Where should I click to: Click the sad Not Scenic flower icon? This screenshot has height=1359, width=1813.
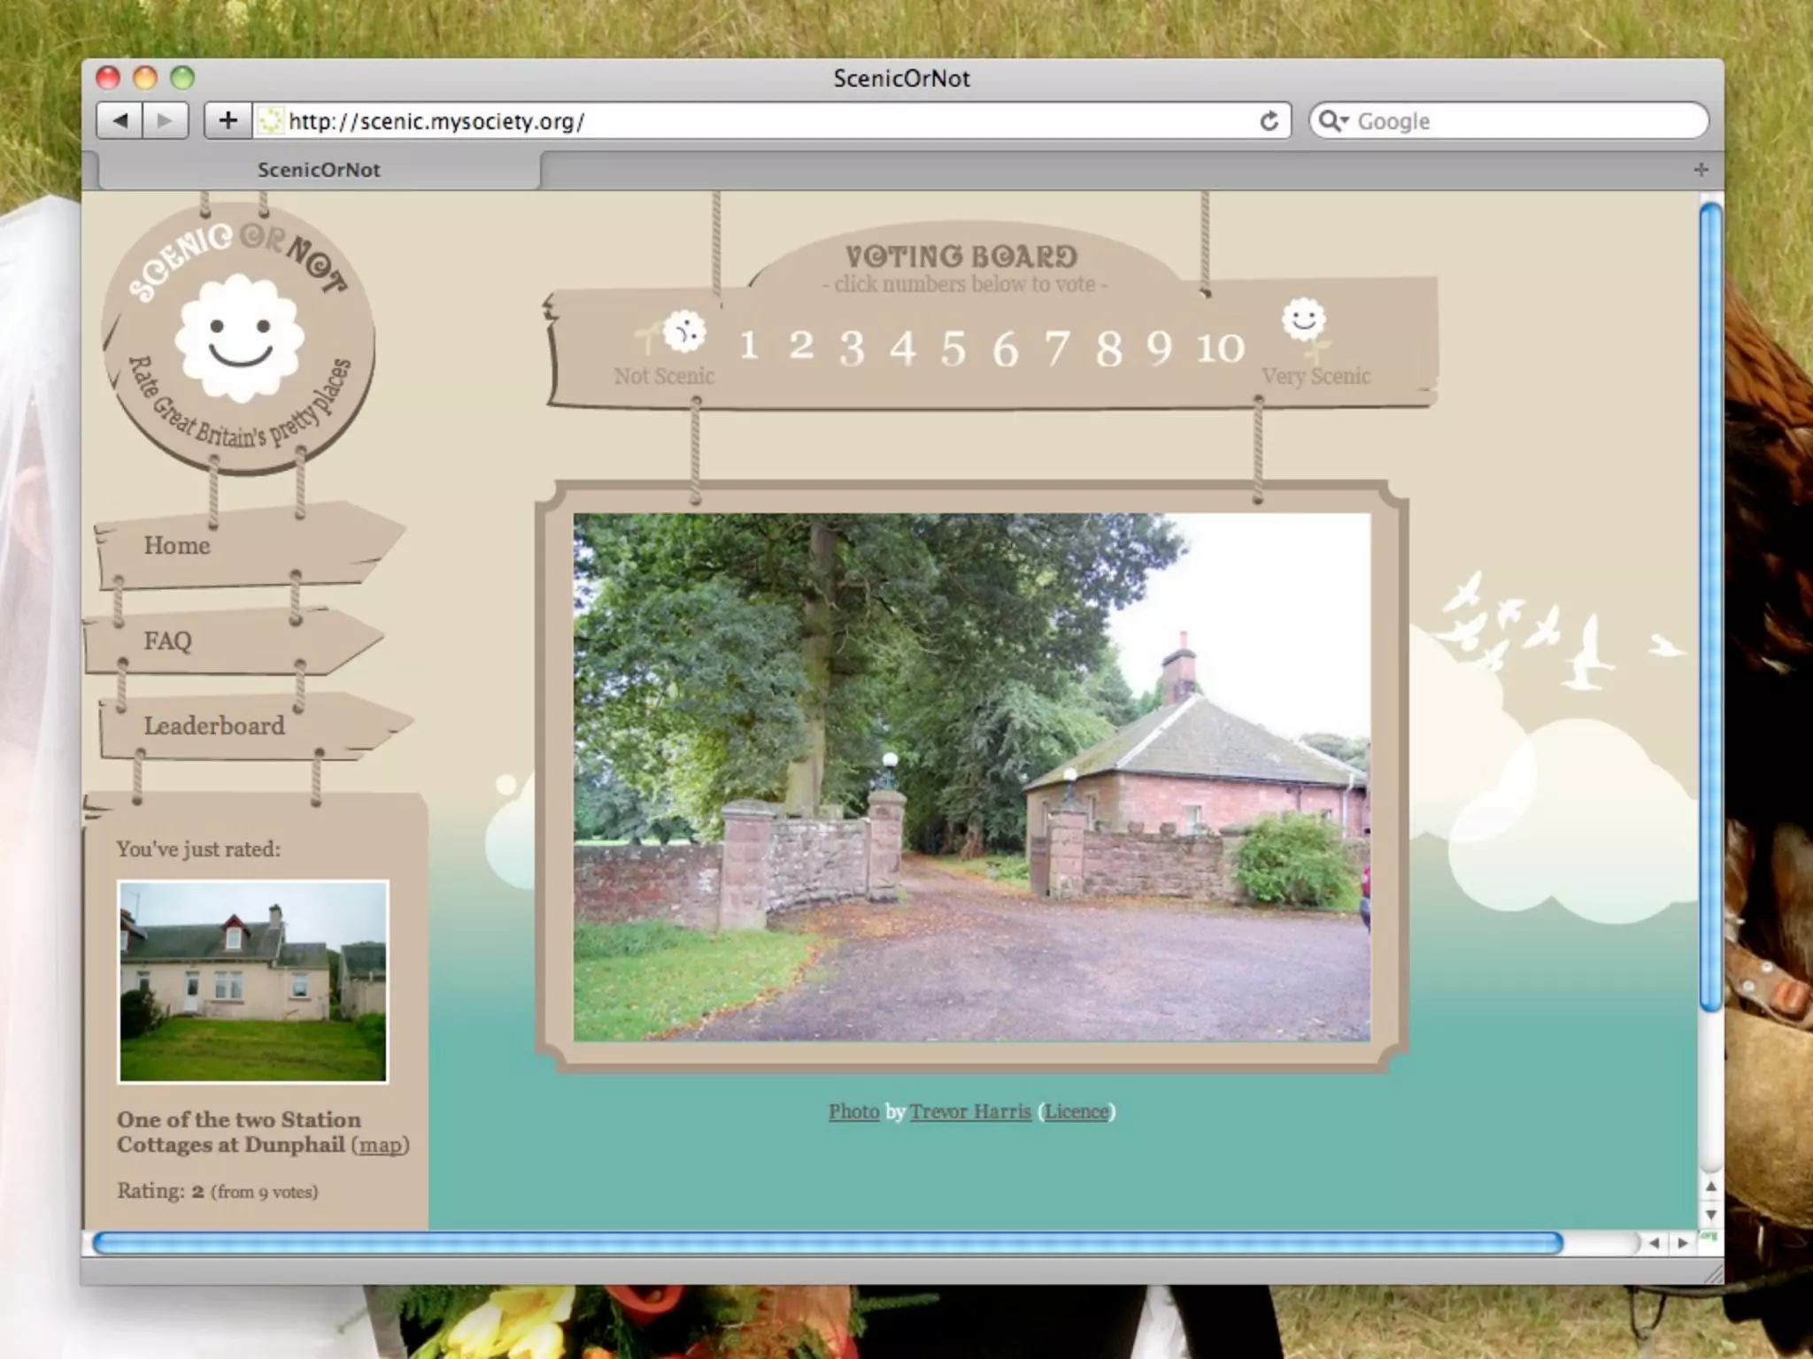pyautogui.click(x=683, y=333)
